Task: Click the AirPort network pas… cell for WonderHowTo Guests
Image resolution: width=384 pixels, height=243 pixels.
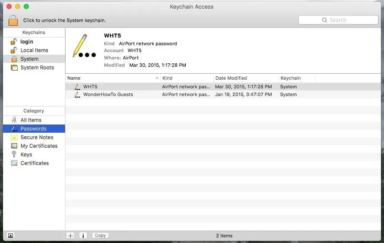Action: click(x=186, y=94)
